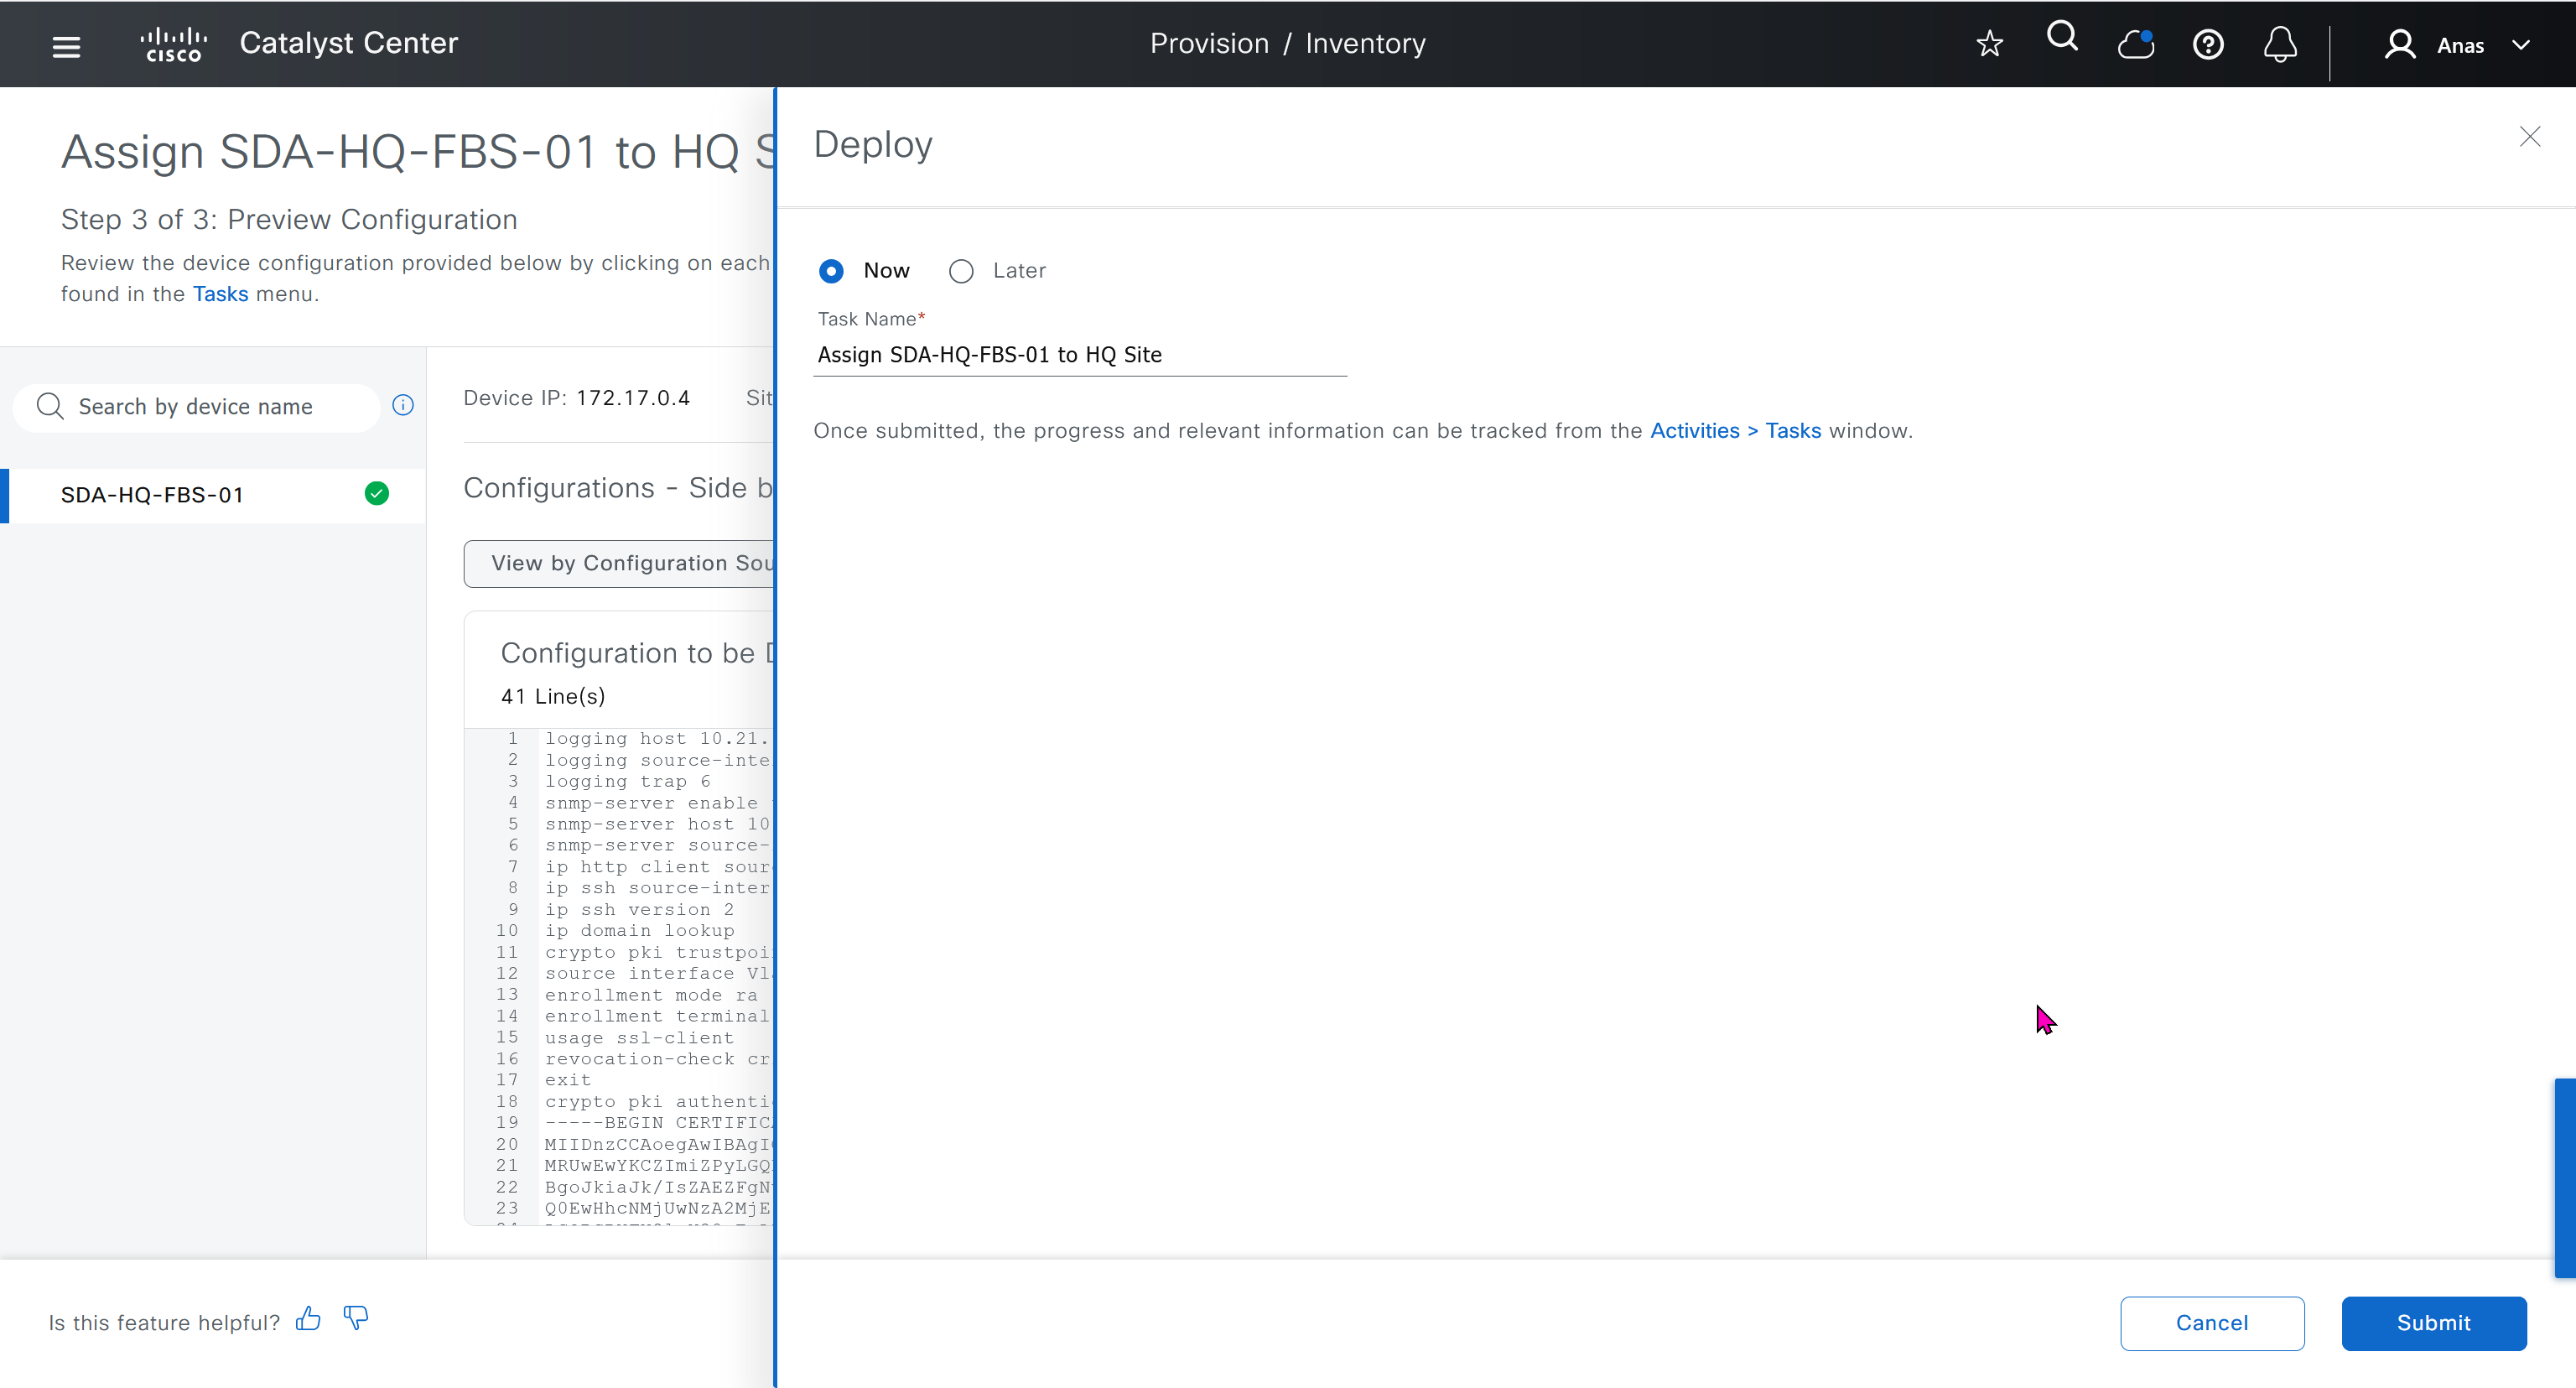Image resolution: width=2576 pixels, height=1388 pixels.
Task: Close the Deploy slide-in panel
Action: click(2529, 137)
